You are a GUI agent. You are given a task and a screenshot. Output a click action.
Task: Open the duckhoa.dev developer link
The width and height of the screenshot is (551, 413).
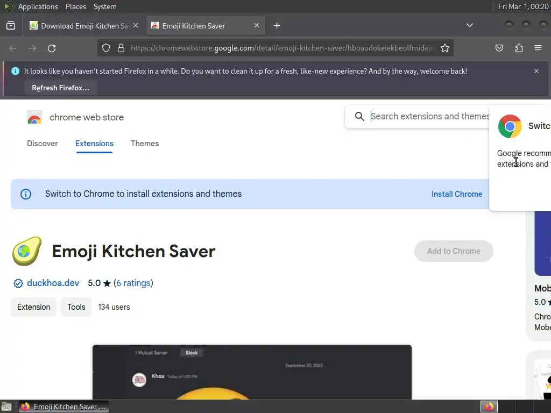[53, 283]
